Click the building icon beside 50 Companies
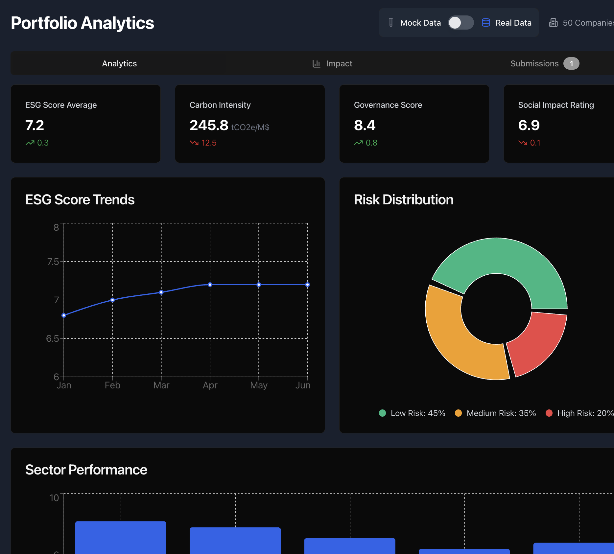Image resolution: width=614 pixels, height=554 pixels. 553,23
